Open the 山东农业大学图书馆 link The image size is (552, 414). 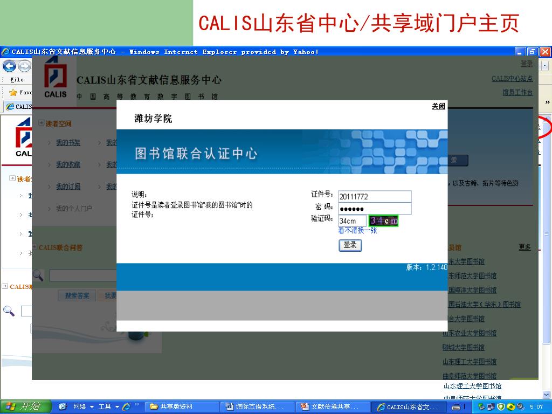470,333
